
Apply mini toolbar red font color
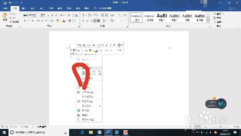click(x=96, y=50)
